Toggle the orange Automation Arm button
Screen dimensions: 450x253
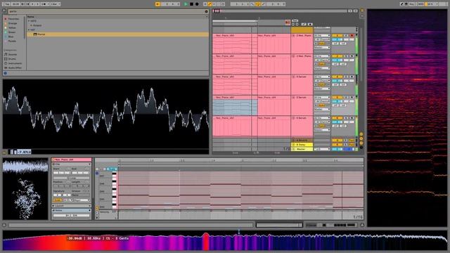210,4
